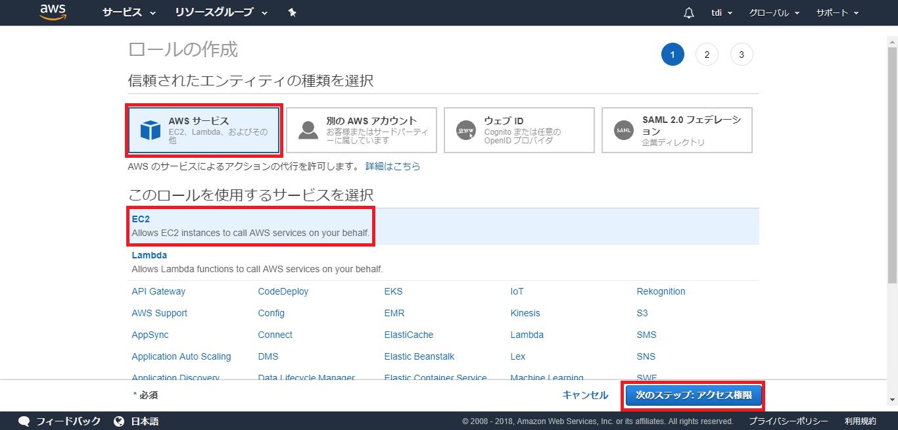The image size is (898, 430).
Task: Click the feedback speech bubble icon
Action: click(24, 421)
